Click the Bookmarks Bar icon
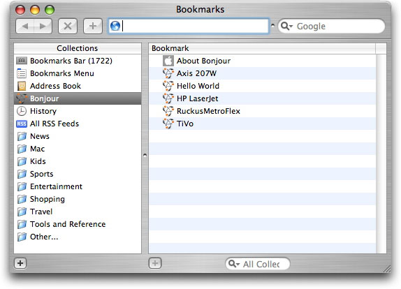This screenshot has height=289, width=401. pos(22,61)
